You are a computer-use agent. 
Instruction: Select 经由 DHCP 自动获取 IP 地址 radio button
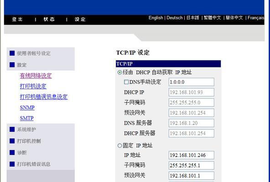point(119,72)
